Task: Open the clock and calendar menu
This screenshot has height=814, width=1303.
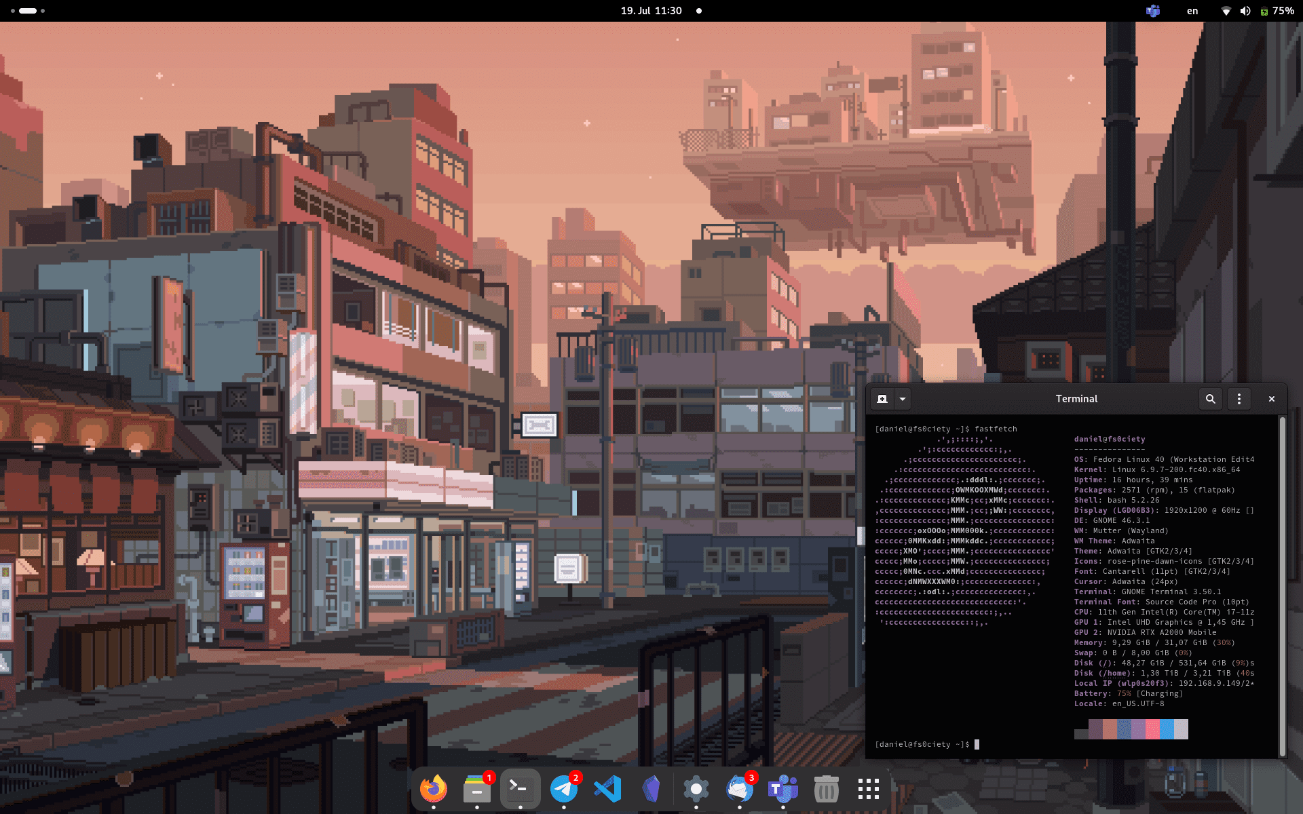Action: [x=651, y=11]
